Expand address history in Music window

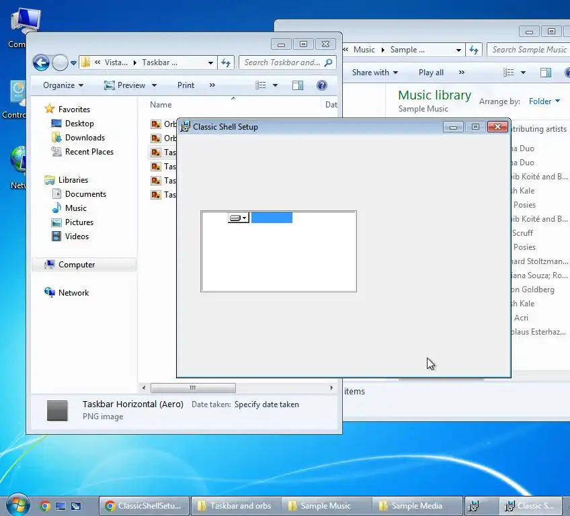pyautogui.click(x=459, y=50)
